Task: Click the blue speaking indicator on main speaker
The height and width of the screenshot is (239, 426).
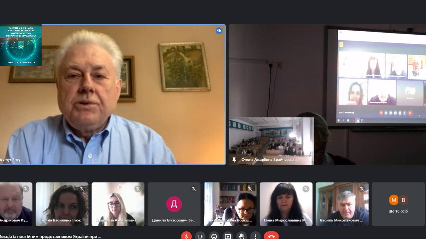Action: (219, 31)
